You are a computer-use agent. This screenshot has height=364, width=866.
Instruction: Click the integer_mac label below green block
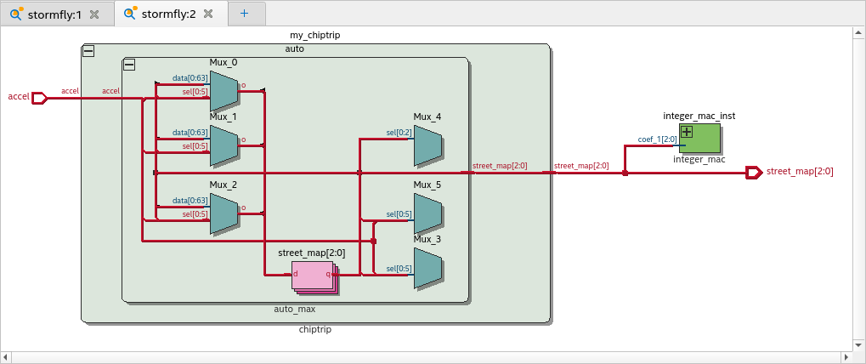coord(699,159)
